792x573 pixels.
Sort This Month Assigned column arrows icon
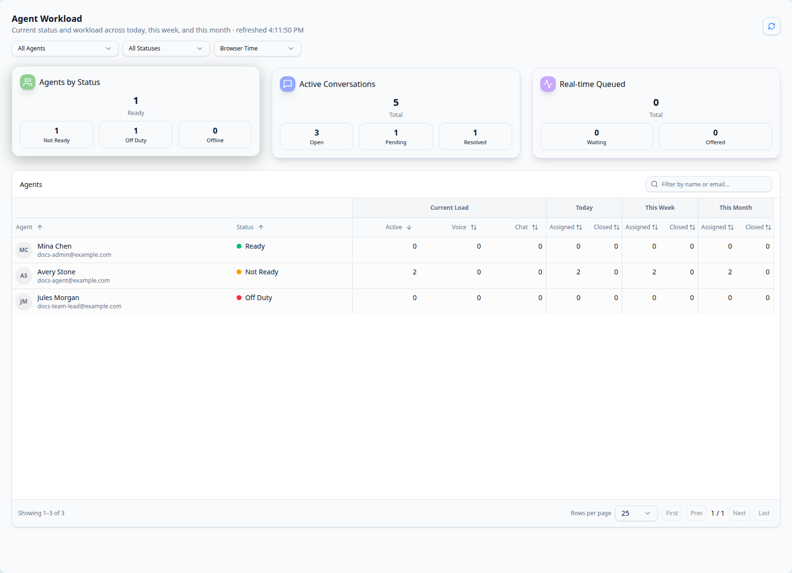click(731, 227)
